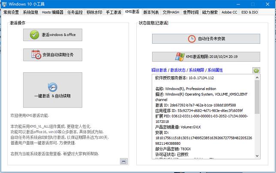
Task: Click the 自动任务未安装 status button
Action: [206, 39]
